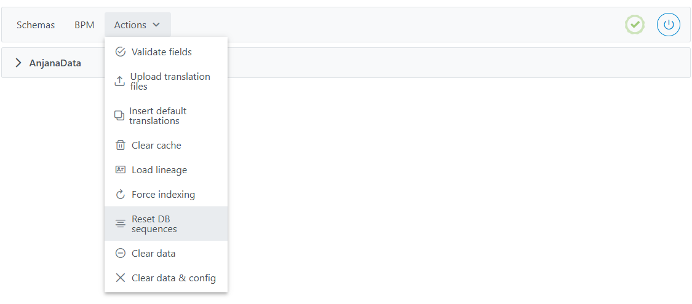Go to the Schemas tab
Image resolution: width=692 pixels, height=304 pixels.
[x=36, y=25]
